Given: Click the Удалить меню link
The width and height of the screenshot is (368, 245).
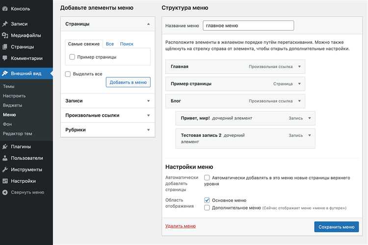Looking at the screenshot, I should tap(181, 226).
